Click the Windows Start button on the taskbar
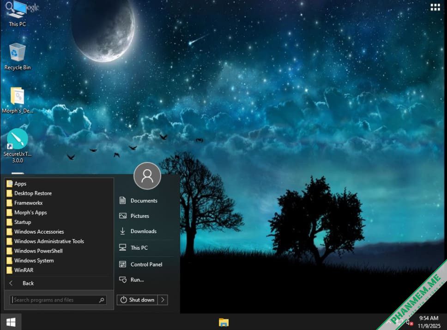The height and width of the screenshot is (330, 447). [x=11, y=322]
